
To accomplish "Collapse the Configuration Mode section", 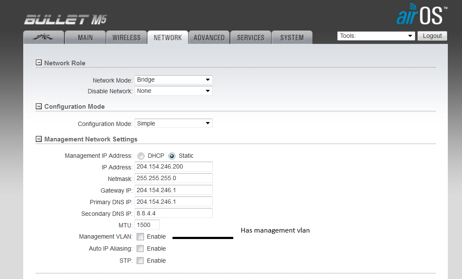I will (x=39, y=106).
